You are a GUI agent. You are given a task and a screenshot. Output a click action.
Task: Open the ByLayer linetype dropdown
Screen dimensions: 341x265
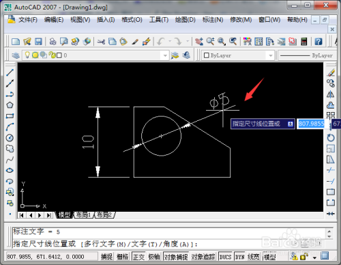coord(308,55)
